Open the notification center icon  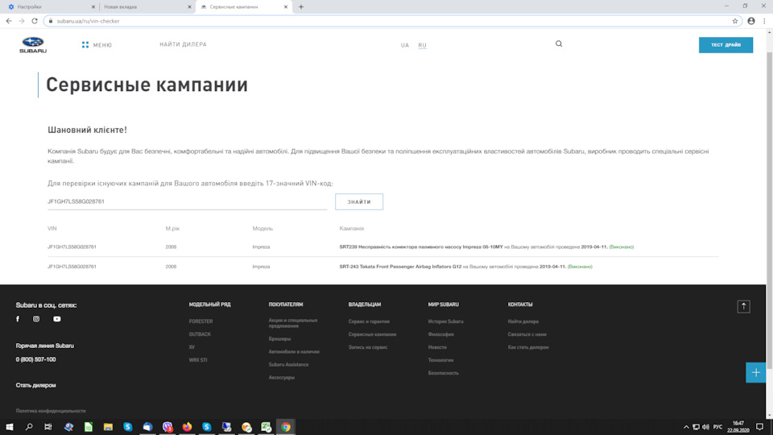(759, 427)
